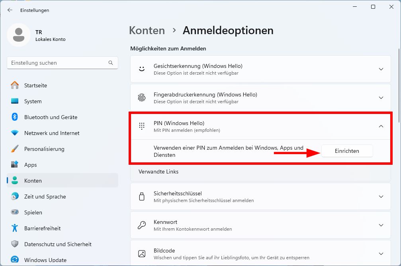401x266 pixels.
Task: Click the Bildcode picture icon
Action: [x=142, y=253]
